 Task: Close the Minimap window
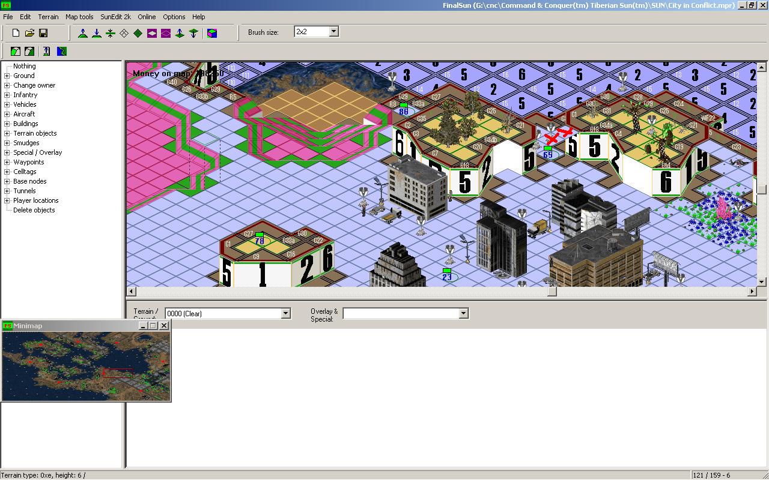point(163,326)
